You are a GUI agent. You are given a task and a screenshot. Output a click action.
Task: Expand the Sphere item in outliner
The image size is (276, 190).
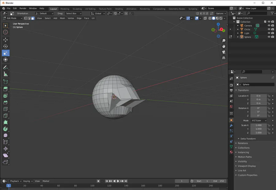238,37
